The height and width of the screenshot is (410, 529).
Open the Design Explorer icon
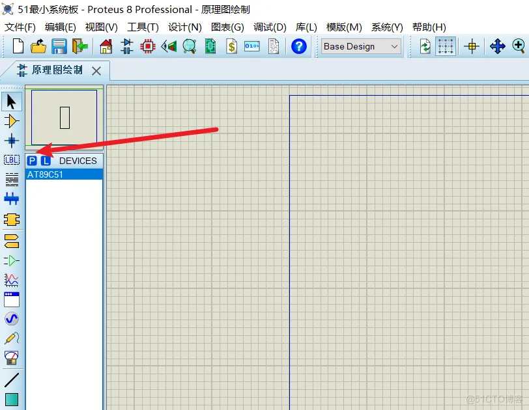pos(210,46)
